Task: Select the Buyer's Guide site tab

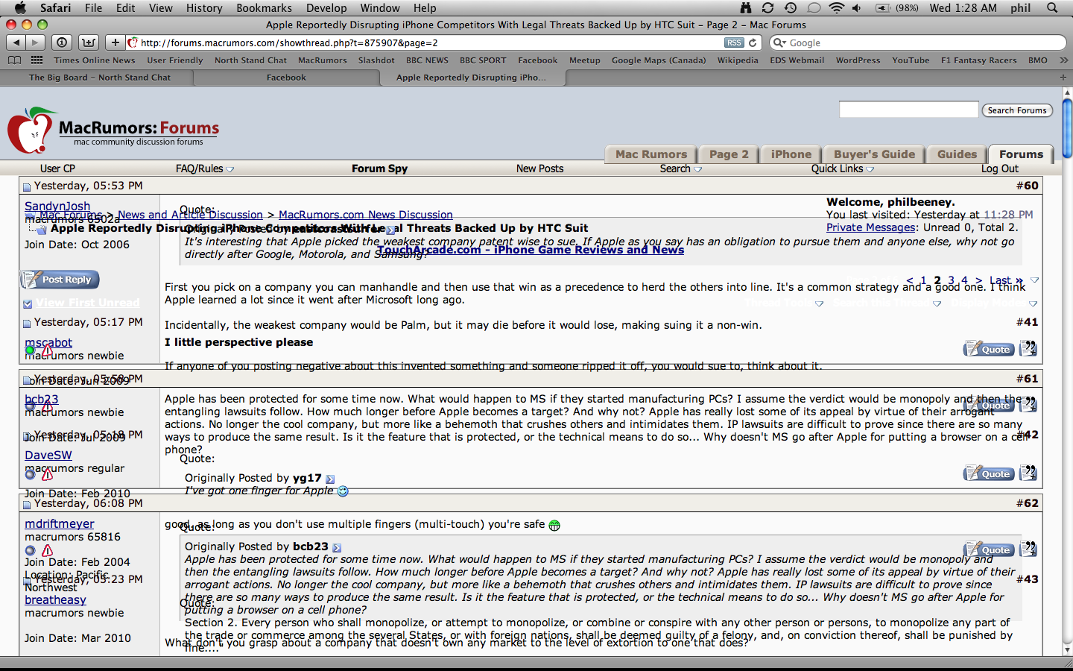Action: pyautogui.click(x=874, y=154)
